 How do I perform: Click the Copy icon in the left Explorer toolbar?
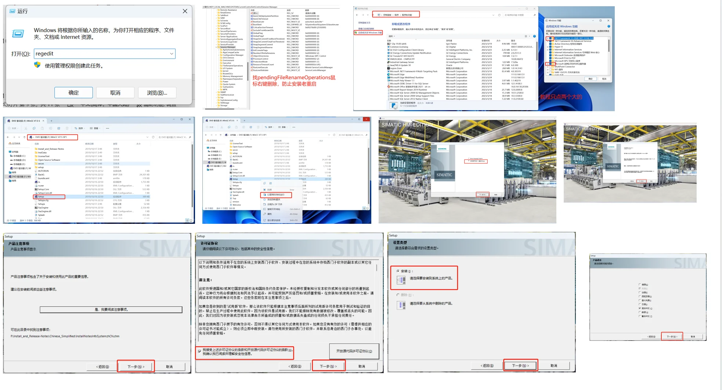click(34, 128)
